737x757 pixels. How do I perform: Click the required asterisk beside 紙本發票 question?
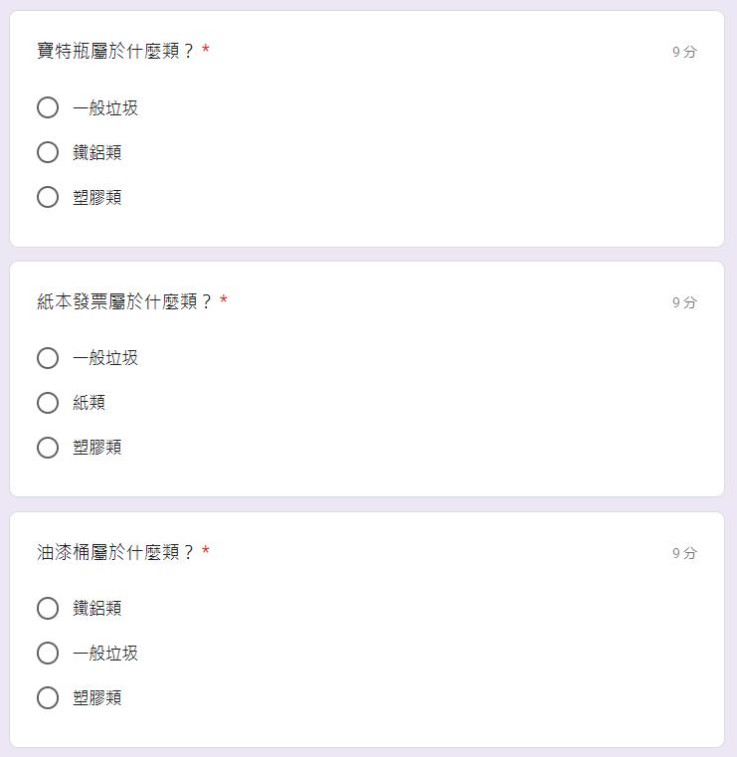224,300
